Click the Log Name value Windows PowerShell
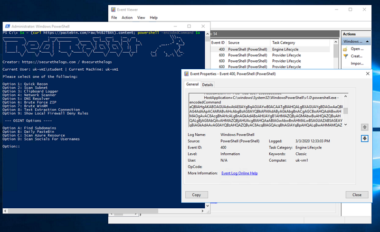 [x=237, y=135]
